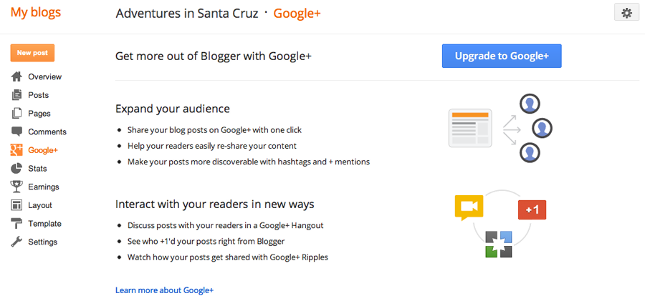
Task: Click the Overview house icon
Action: click(x=16, y=77)
